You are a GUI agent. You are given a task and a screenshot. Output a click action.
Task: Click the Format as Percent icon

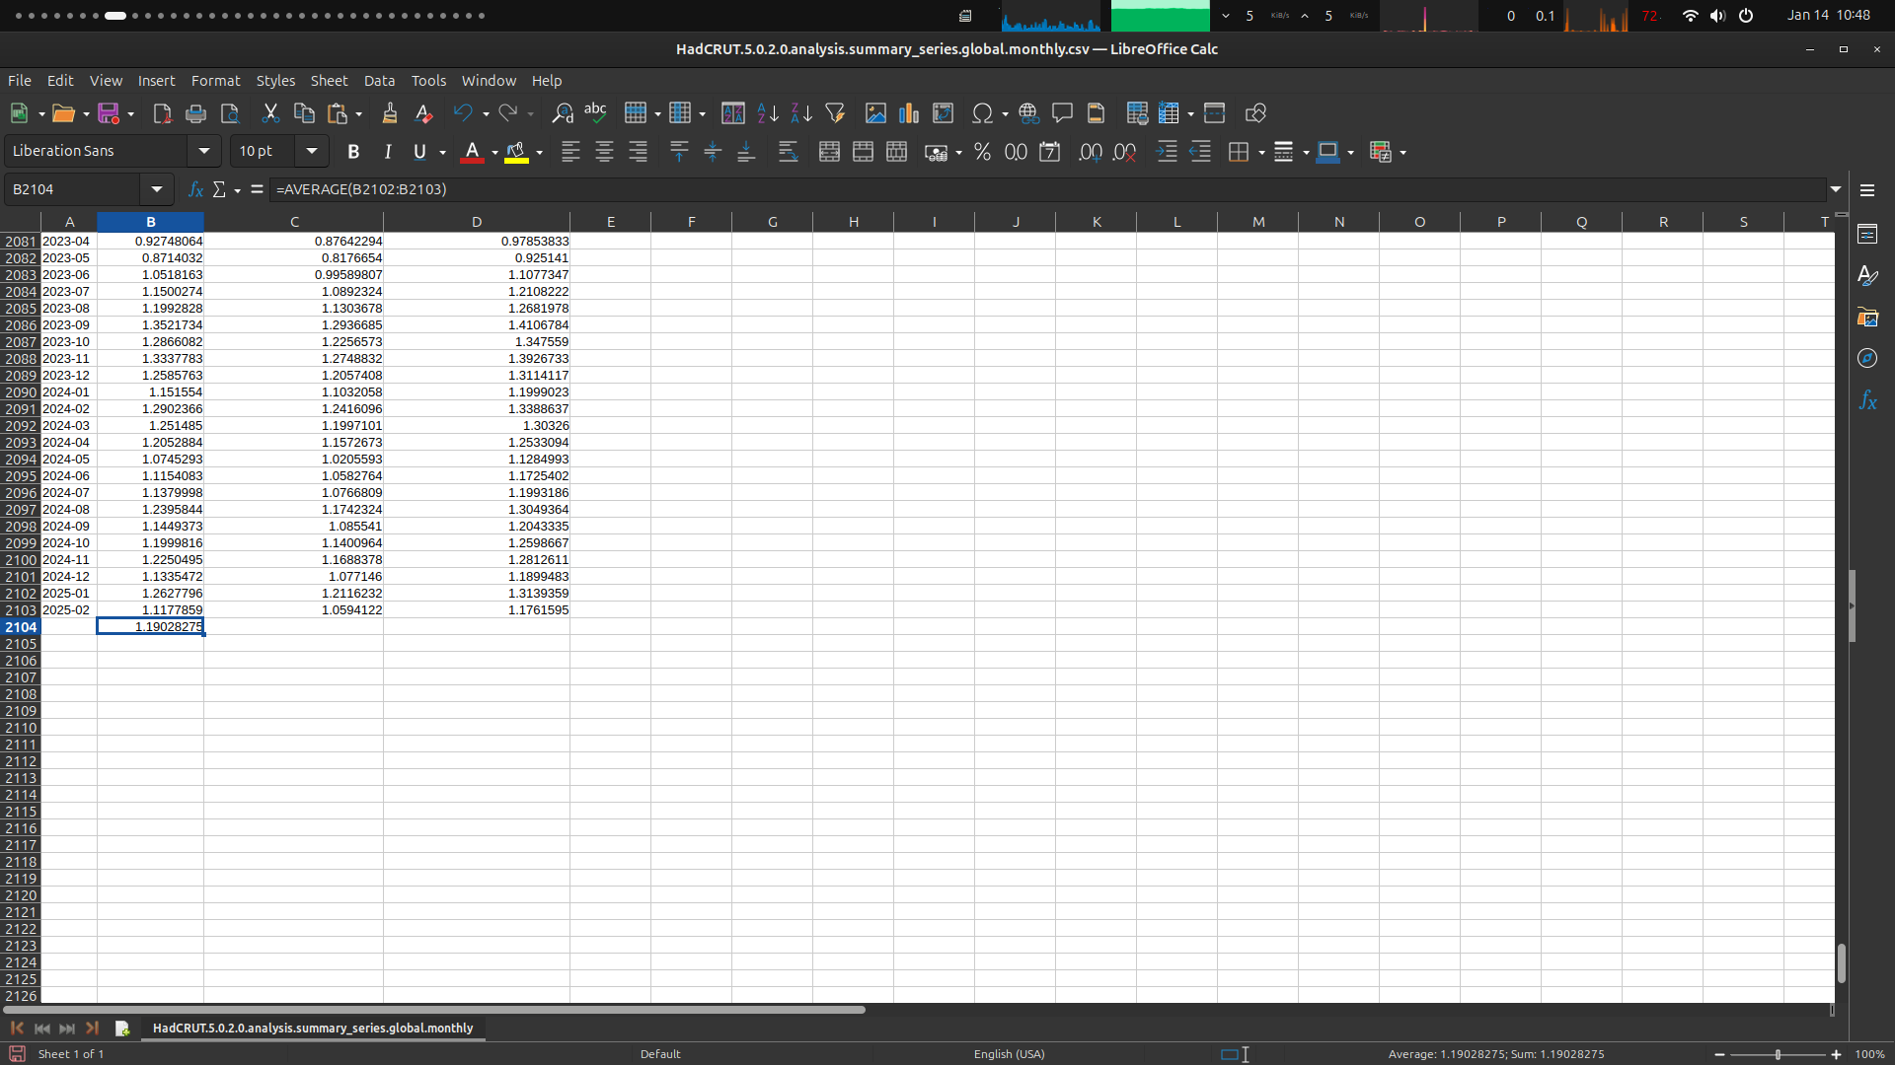point(982,152)
